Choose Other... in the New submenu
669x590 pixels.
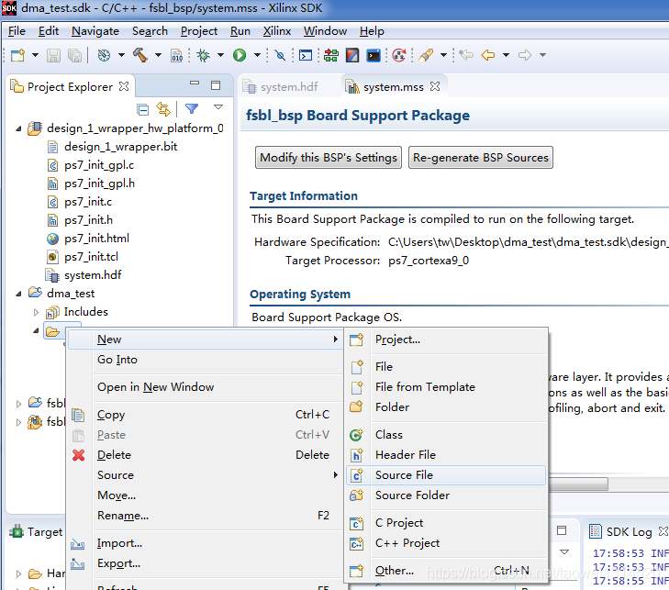pyautogui.click(x=446, y=571)
